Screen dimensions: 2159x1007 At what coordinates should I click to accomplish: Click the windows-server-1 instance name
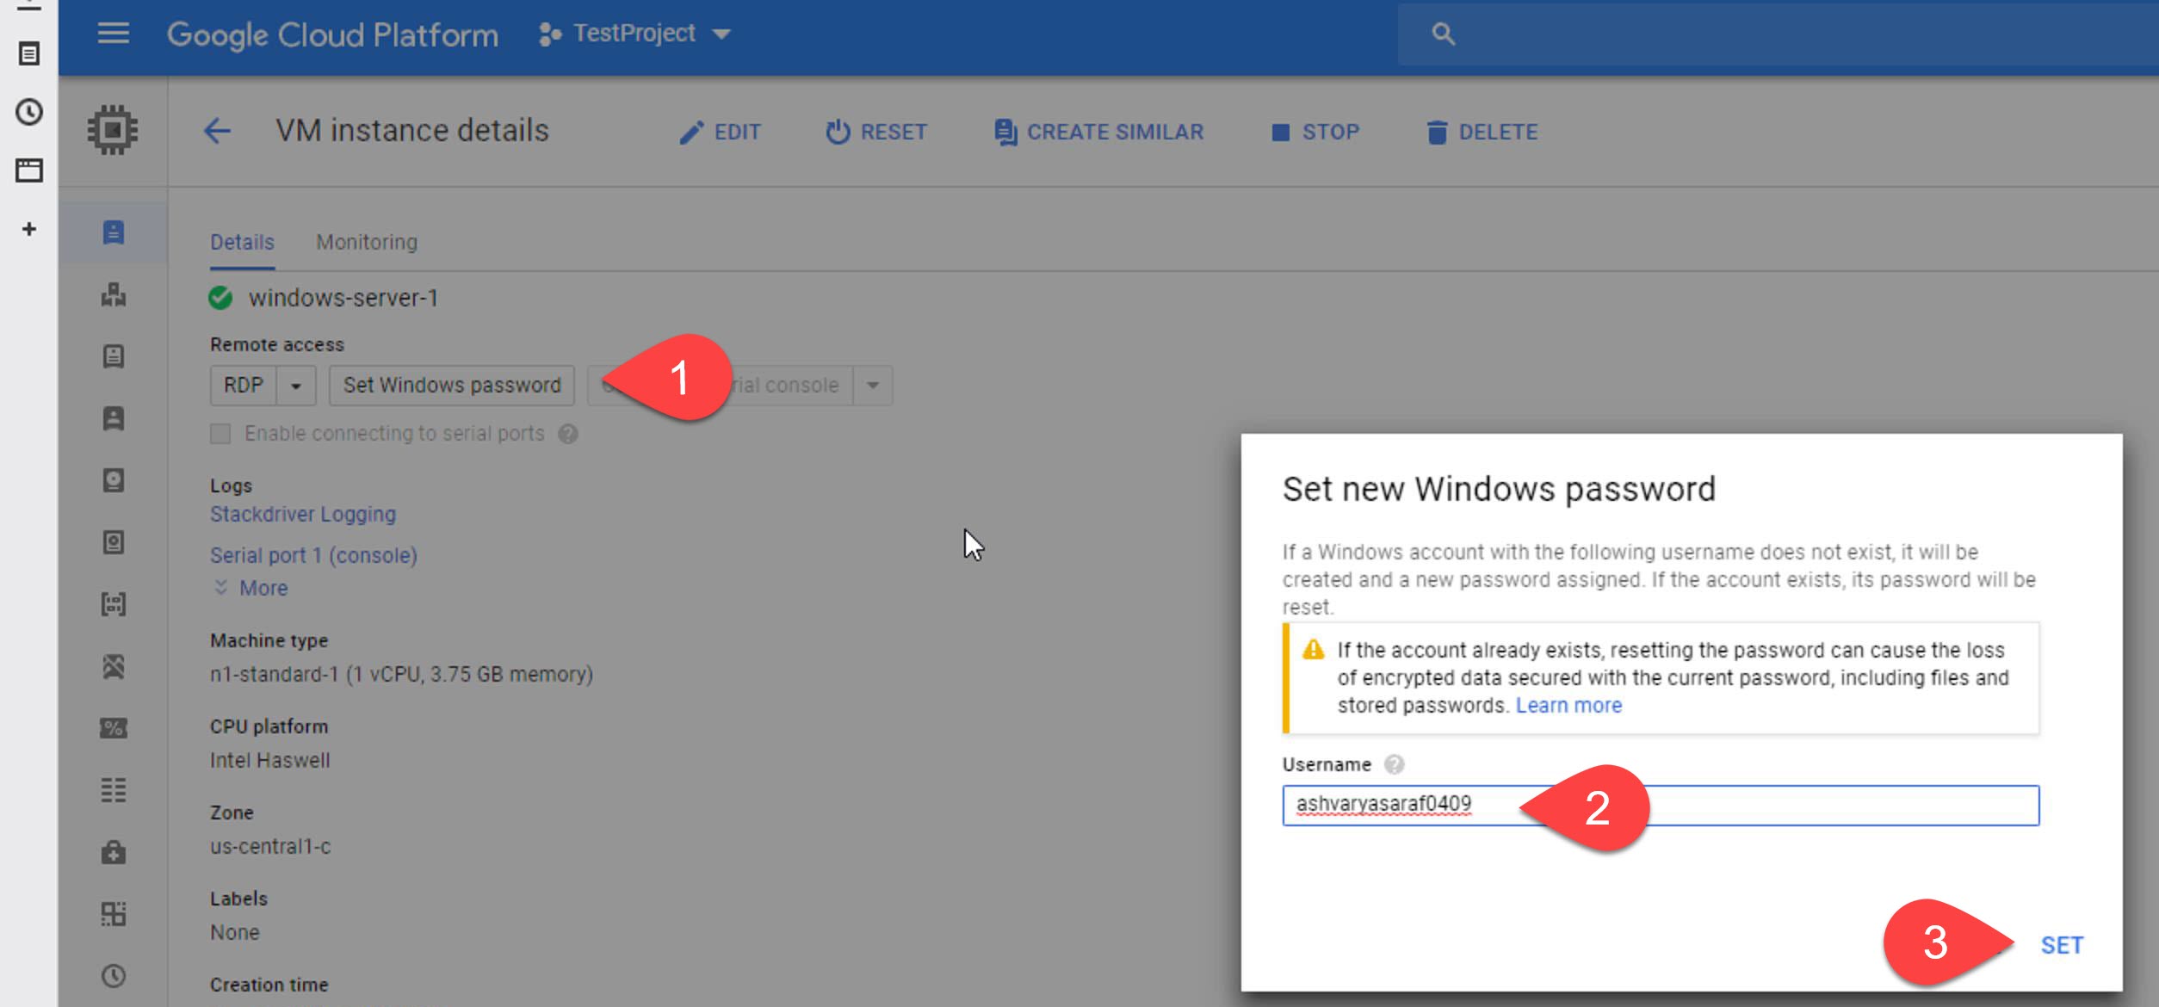[343, 298]
